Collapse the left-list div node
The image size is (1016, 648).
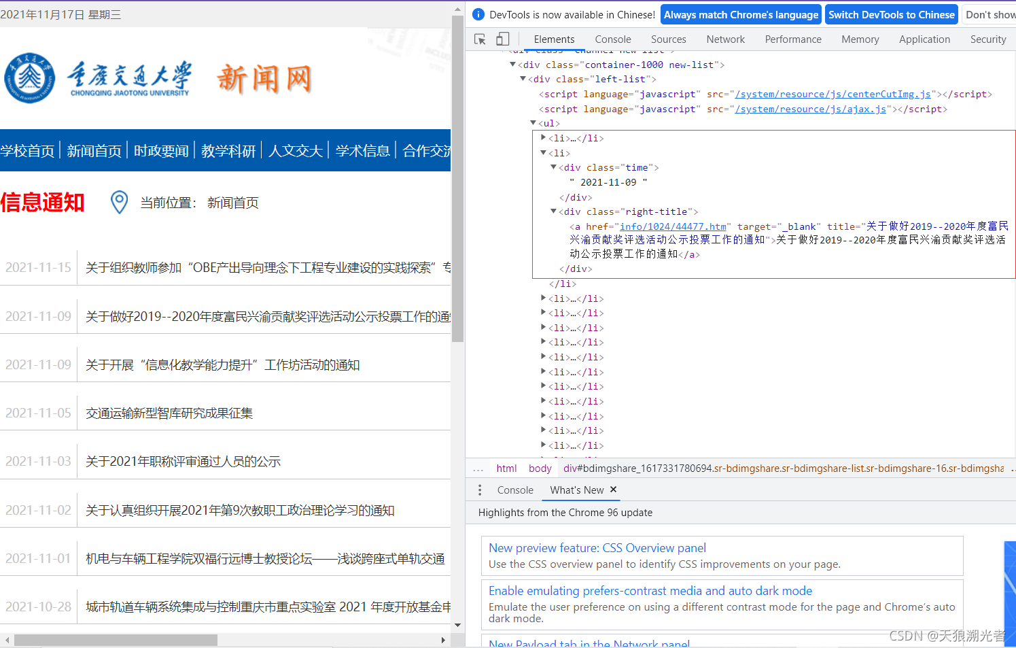[x=523, y=79]
